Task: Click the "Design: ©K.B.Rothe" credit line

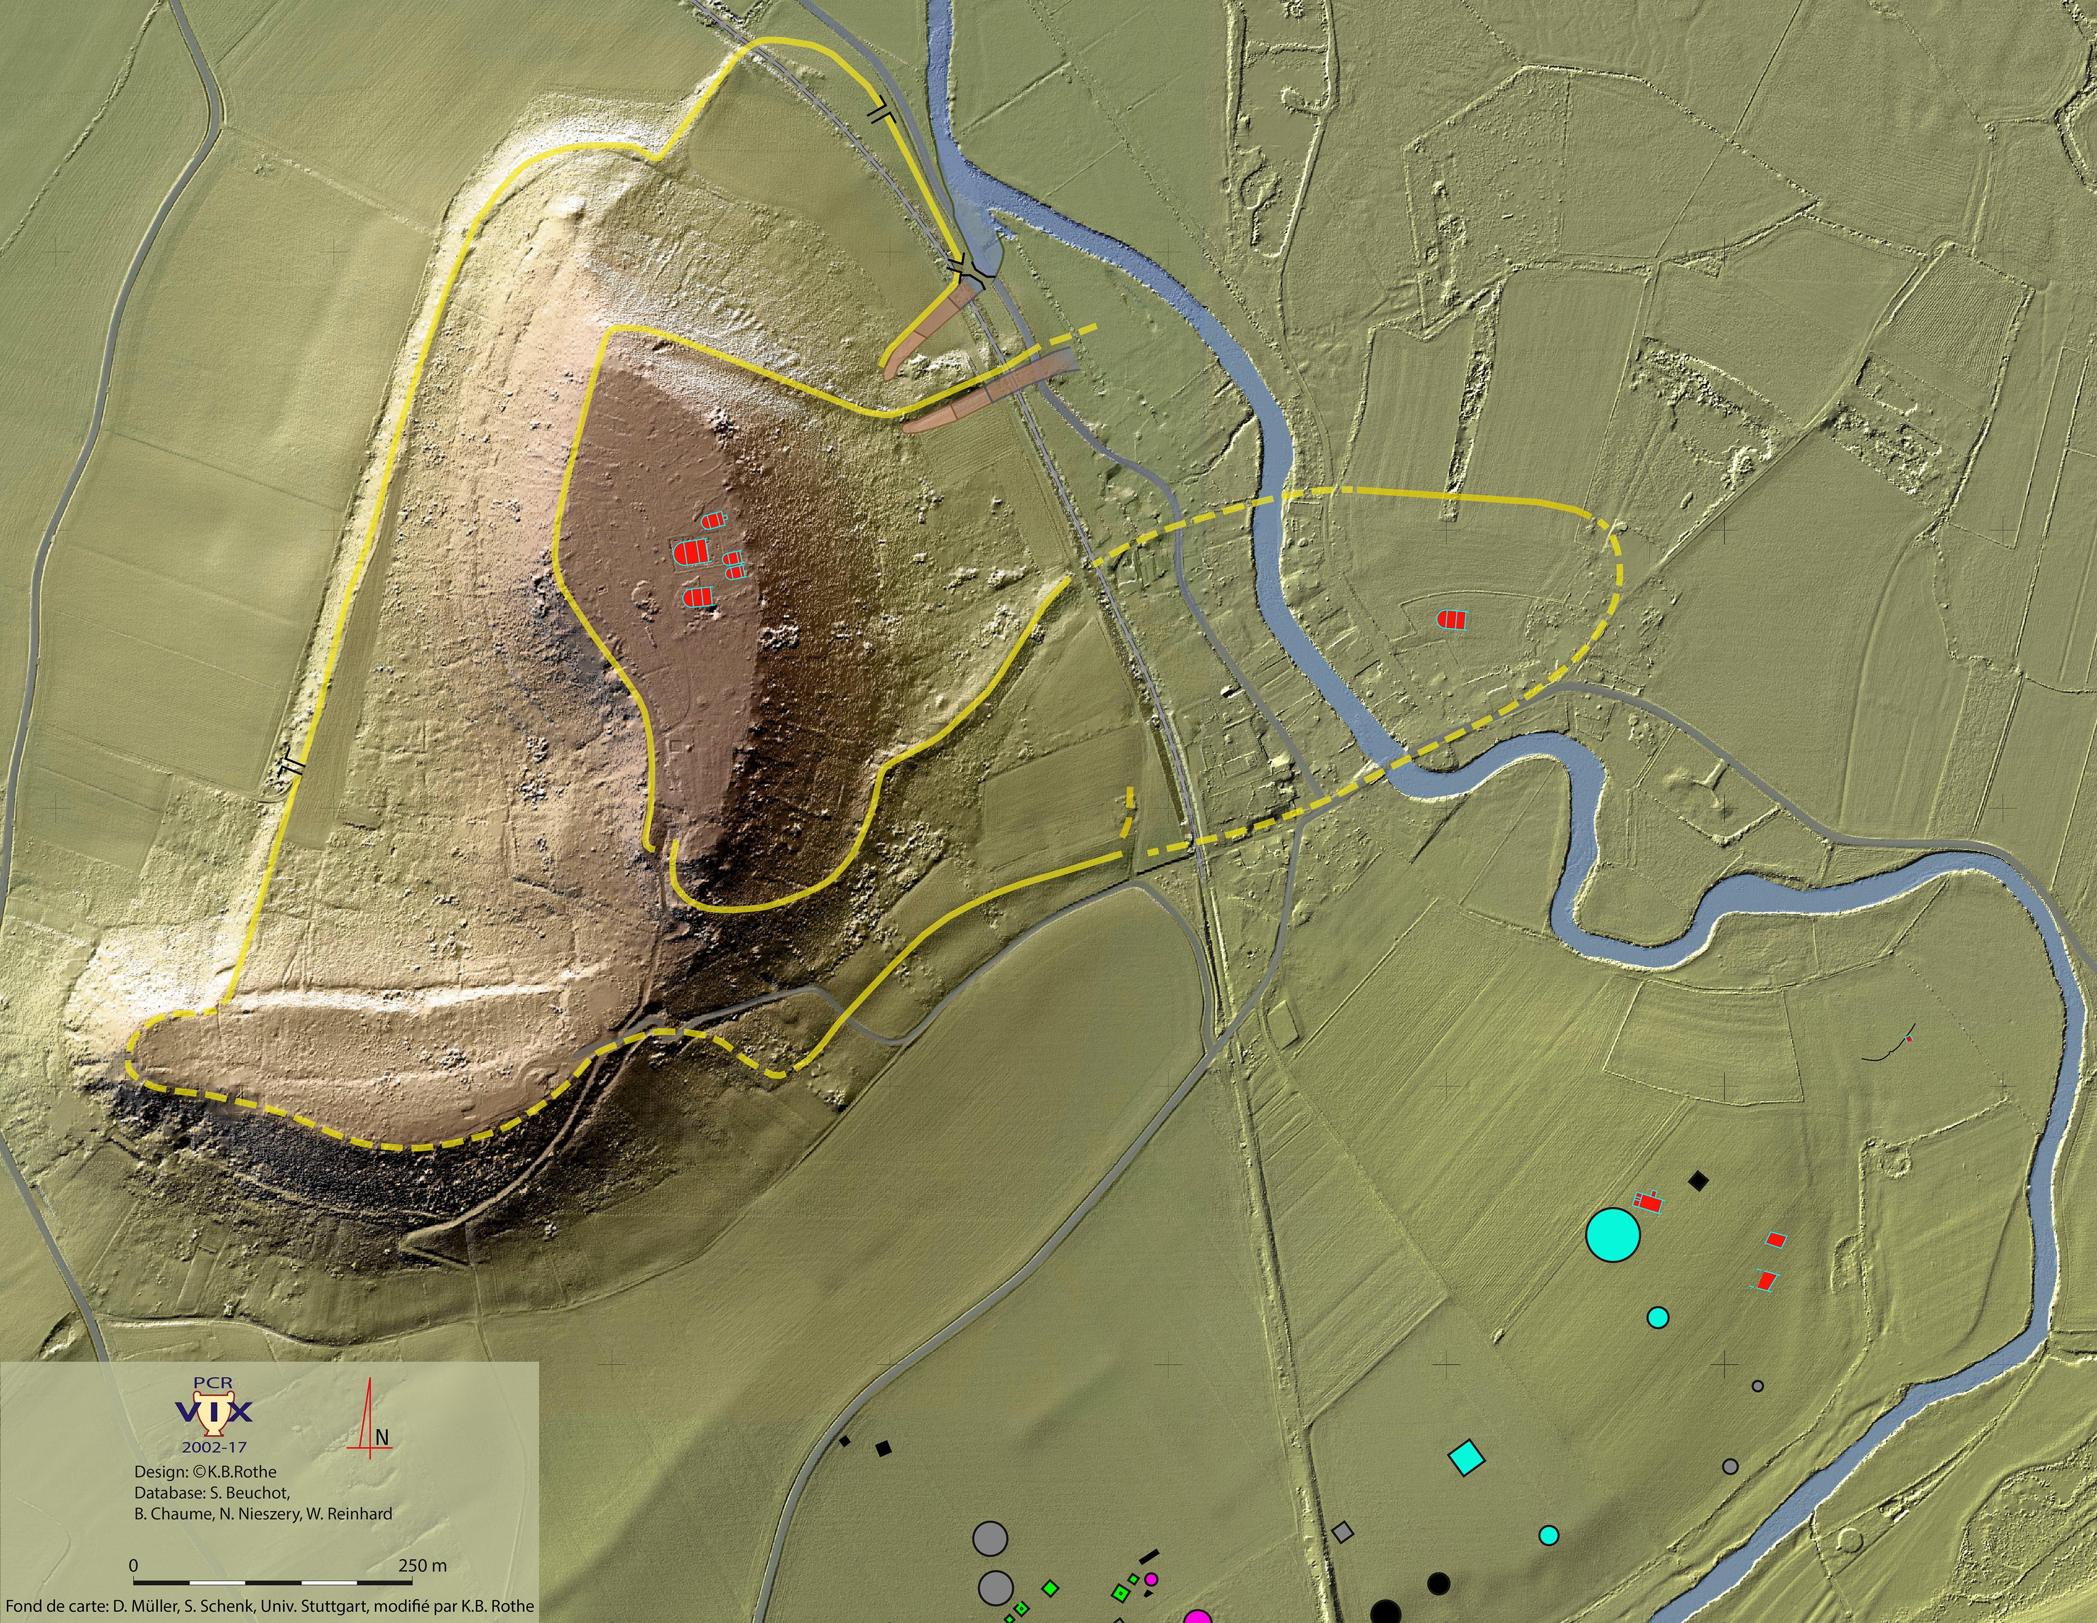Action: (x=205, y=1471)
